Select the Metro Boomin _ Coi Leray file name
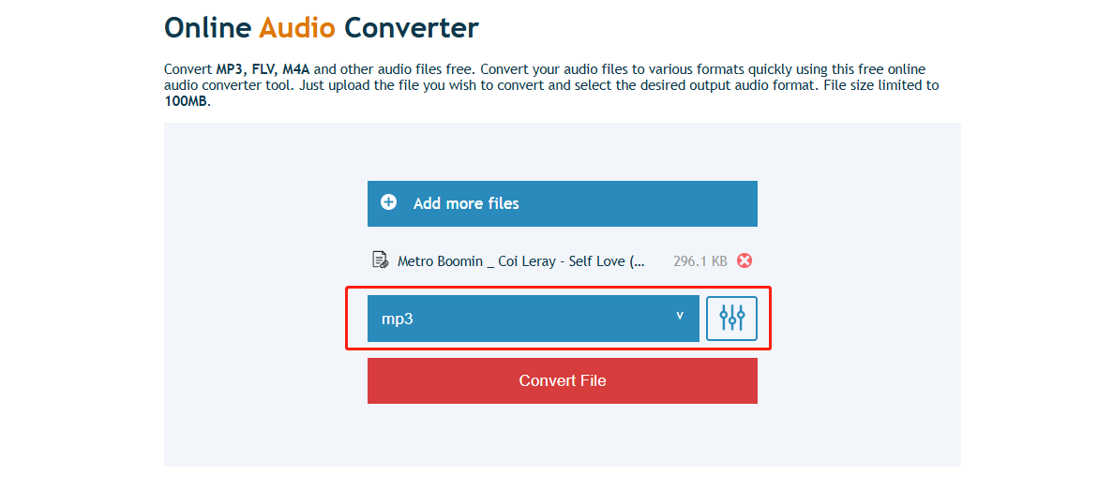This screenshot has height=490, width=1113. (521, 261)
